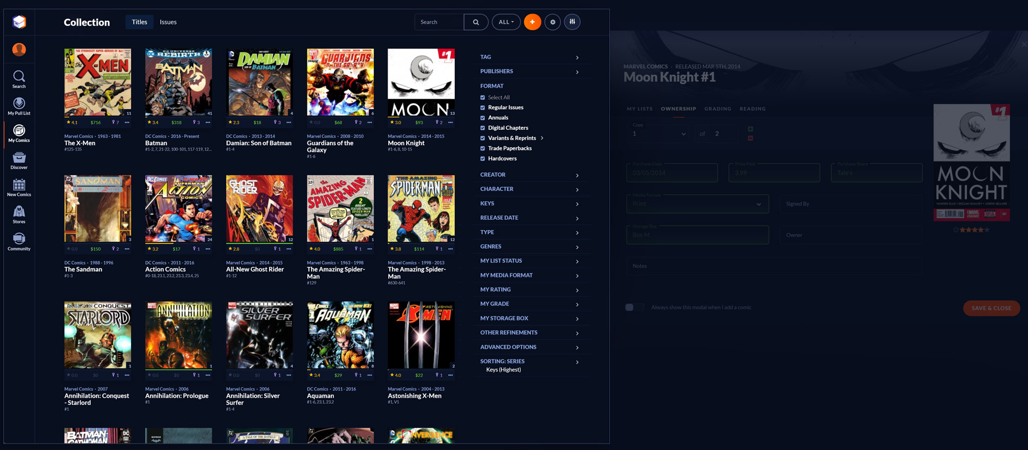Open the Discover section
1028x450 pixels.
19,161
